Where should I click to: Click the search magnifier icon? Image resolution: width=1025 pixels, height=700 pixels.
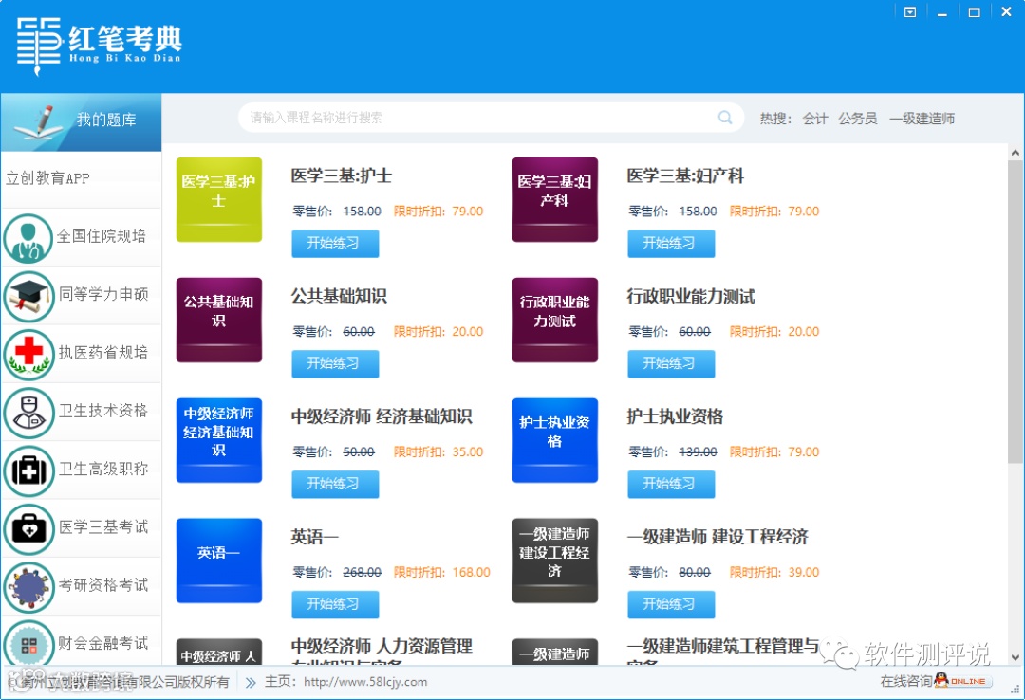tap(725, 118)
